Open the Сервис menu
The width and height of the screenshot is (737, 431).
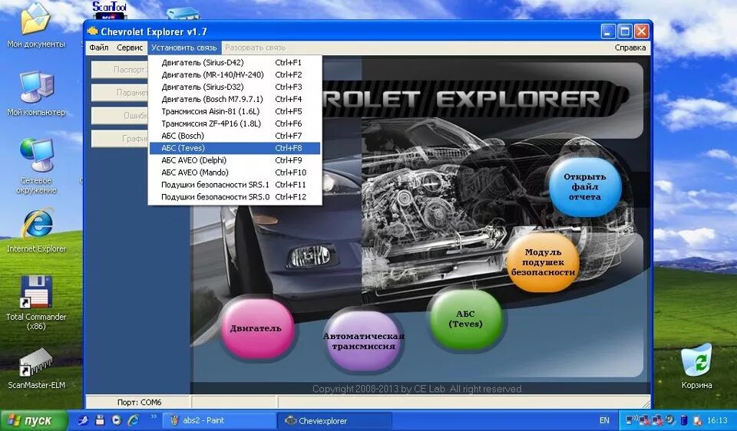click(x=130, y=48)
